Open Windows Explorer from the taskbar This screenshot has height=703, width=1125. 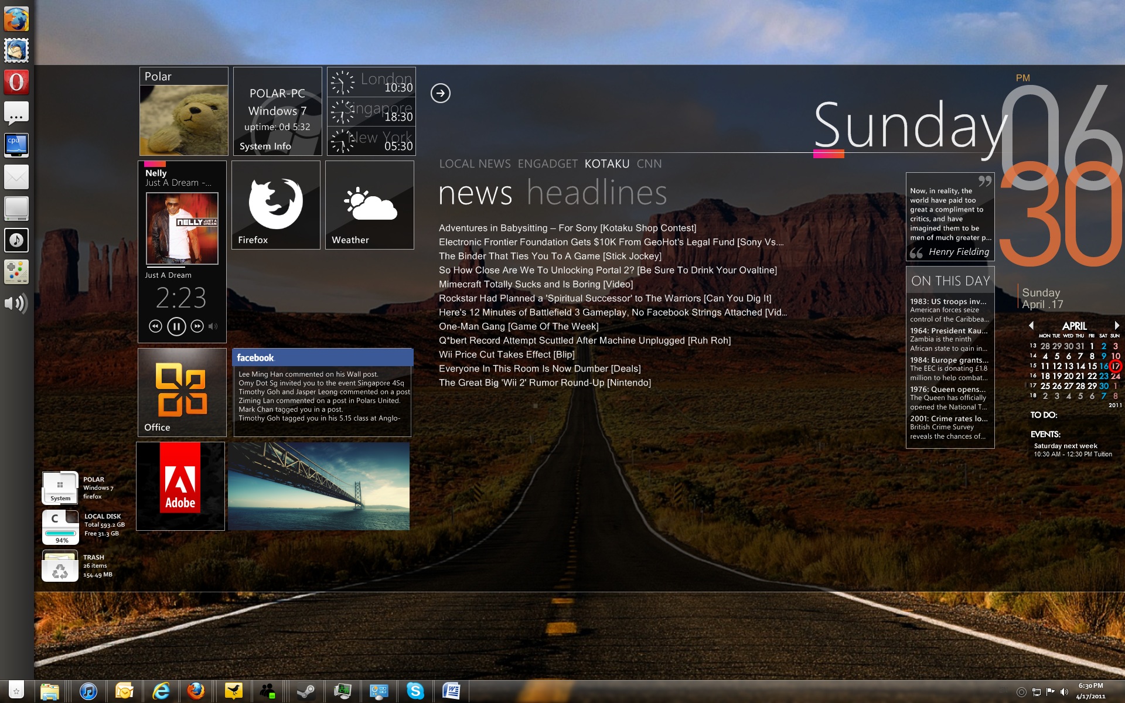click(x=50, y=691)
